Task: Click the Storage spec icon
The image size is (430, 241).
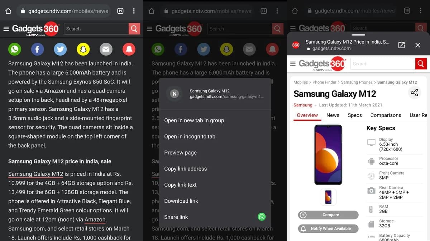Action: pyautogui.click(x=371, y=224)
